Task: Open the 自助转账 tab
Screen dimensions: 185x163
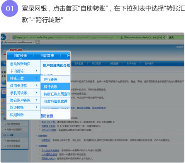Action: pyautogui.click(x=20, y=55)
